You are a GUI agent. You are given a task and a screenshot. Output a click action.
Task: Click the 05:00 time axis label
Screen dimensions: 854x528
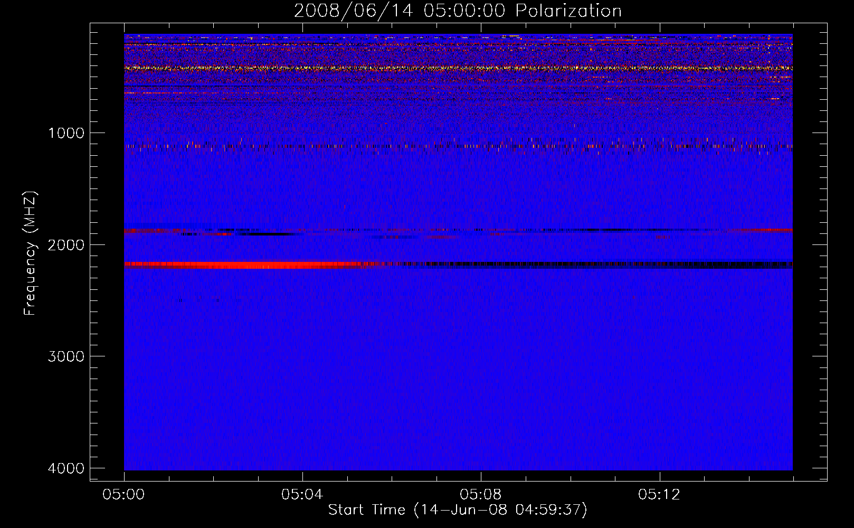point(124,495)
